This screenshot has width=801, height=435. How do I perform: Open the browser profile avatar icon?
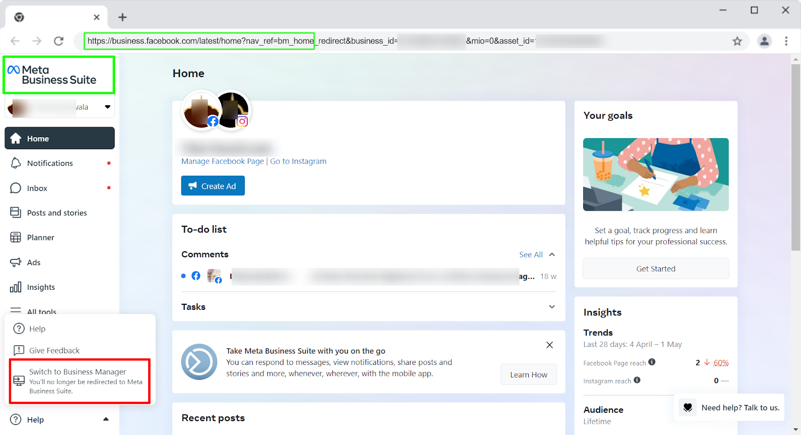click(764, 41)
